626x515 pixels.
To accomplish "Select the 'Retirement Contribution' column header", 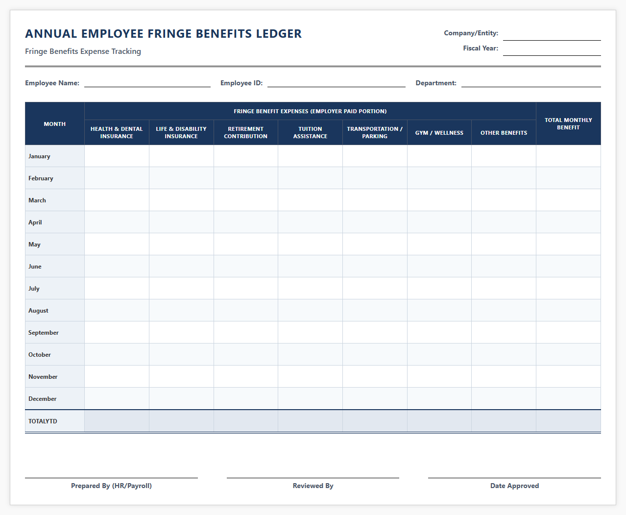I will tap(246, 132).
